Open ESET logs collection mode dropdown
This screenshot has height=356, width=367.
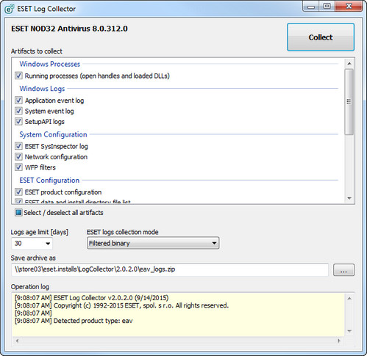[x=153, y=243]
